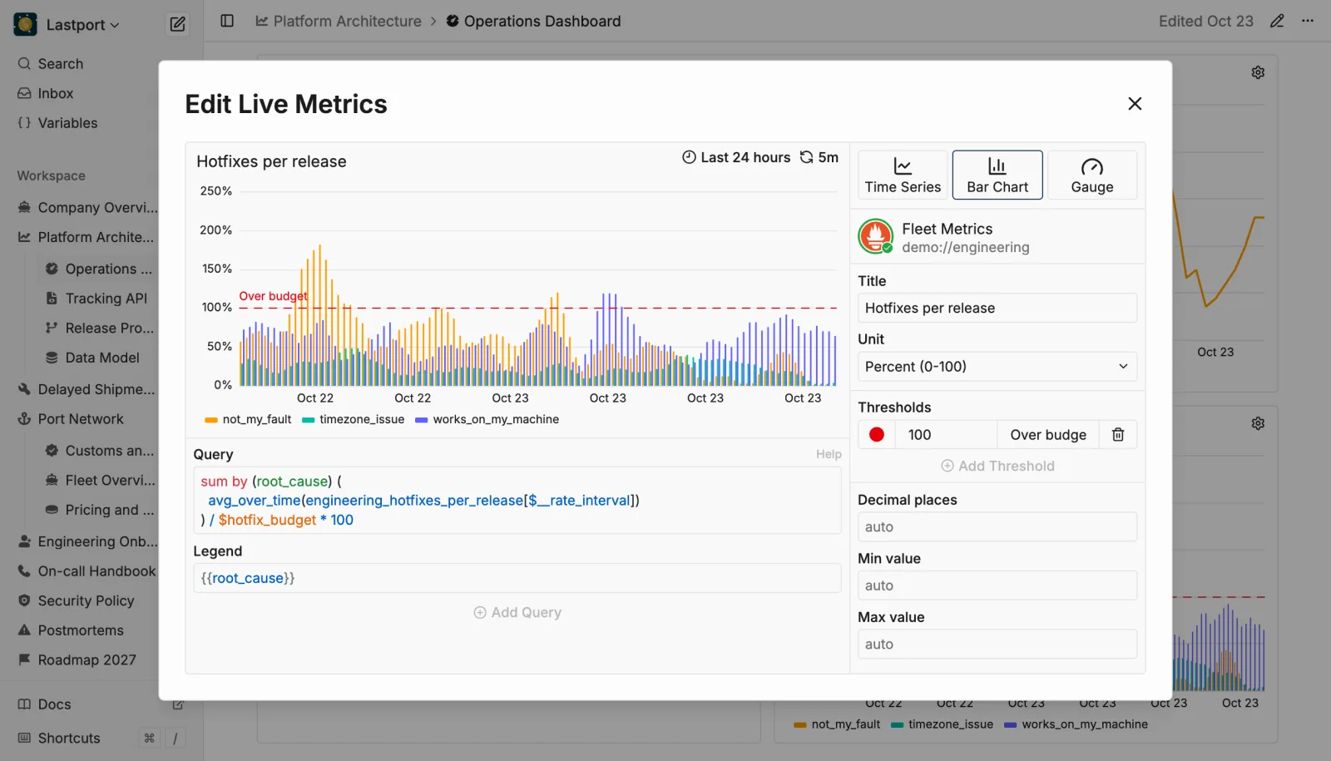Select the Bar Chart visualization type
This screenshot has height=761, width=1331.
pos(997,175)
